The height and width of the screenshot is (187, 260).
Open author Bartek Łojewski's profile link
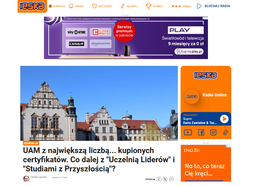[x=39, y=177]
